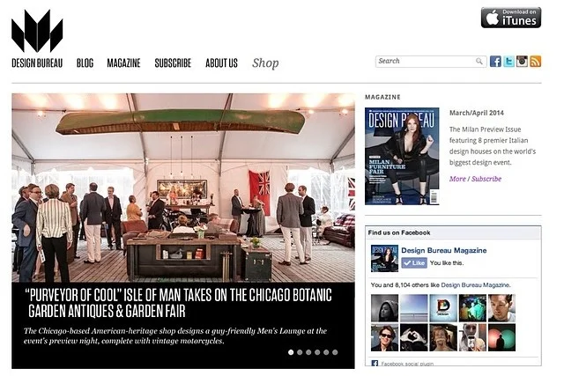Open the Design Bureau Magazine link in likes text

[x=475, y=285]
